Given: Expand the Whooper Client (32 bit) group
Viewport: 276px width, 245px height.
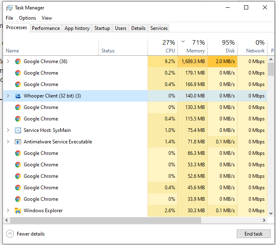Looking at the screenshot, I should coord(8,95).
